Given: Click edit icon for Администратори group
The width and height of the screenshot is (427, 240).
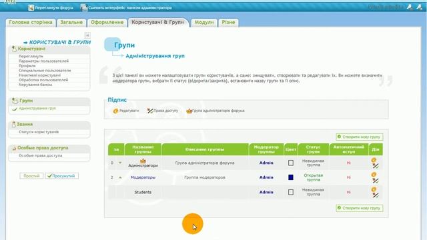Looking at the screenshot, I should 374,160.
